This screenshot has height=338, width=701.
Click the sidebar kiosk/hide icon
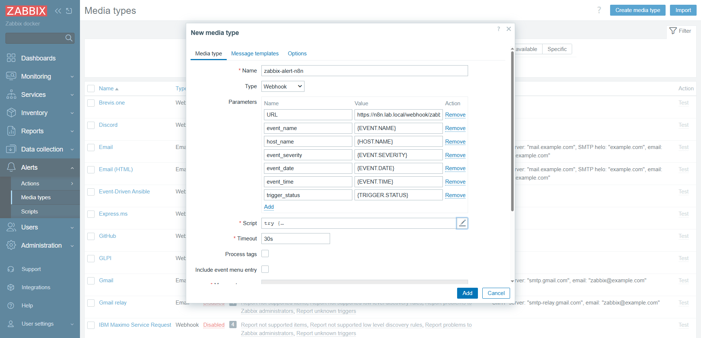(x=69, y=11)
